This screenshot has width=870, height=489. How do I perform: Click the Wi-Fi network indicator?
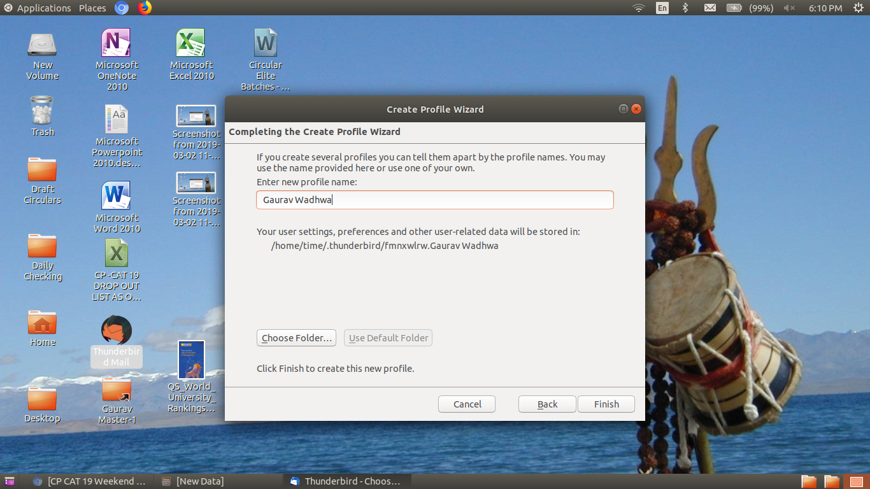click(638, 8)
